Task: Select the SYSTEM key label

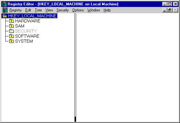Action: (x=24, y=41)
